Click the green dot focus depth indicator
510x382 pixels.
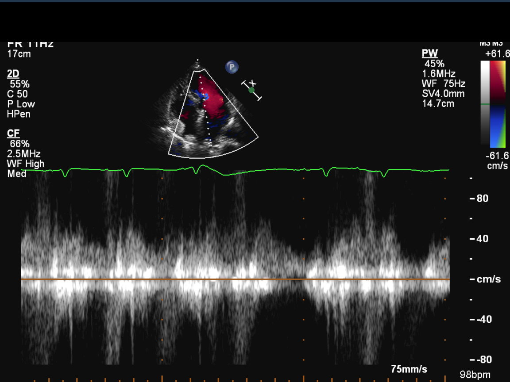(x=251, y=90)
